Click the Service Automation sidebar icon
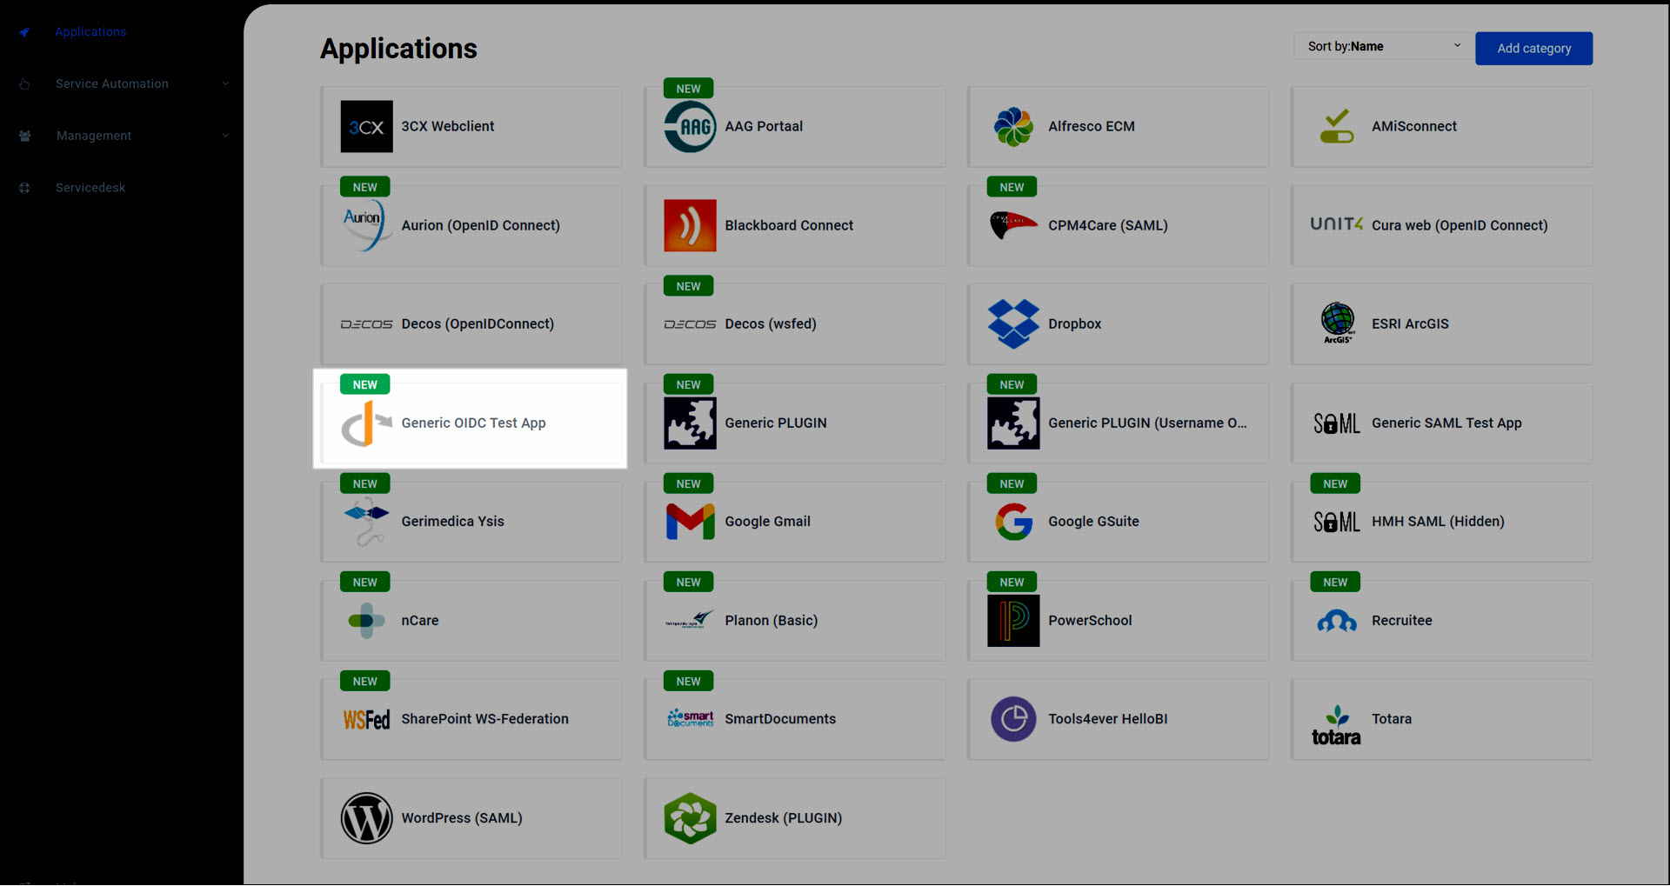 24,84
